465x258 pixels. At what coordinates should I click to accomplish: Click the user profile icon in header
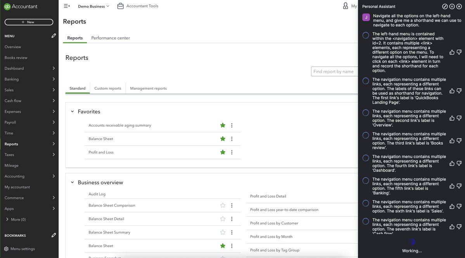coord(346,6)
